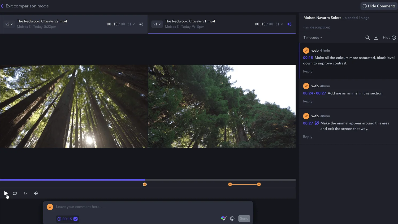
Task: Expand v1 timecode format dropdown
Action: click(282, 24)
